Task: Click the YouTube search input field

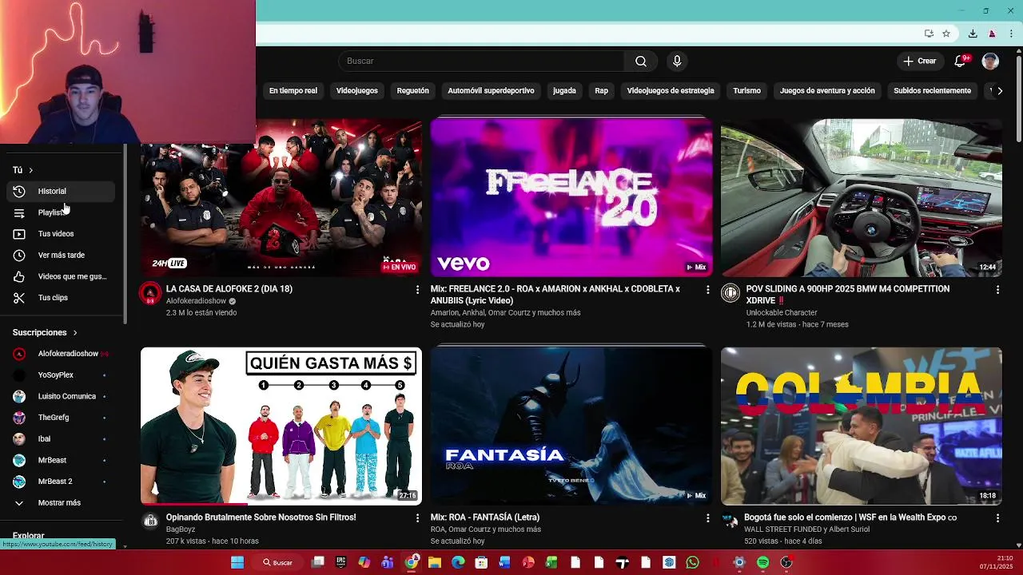Action: [x=481, y=61]
